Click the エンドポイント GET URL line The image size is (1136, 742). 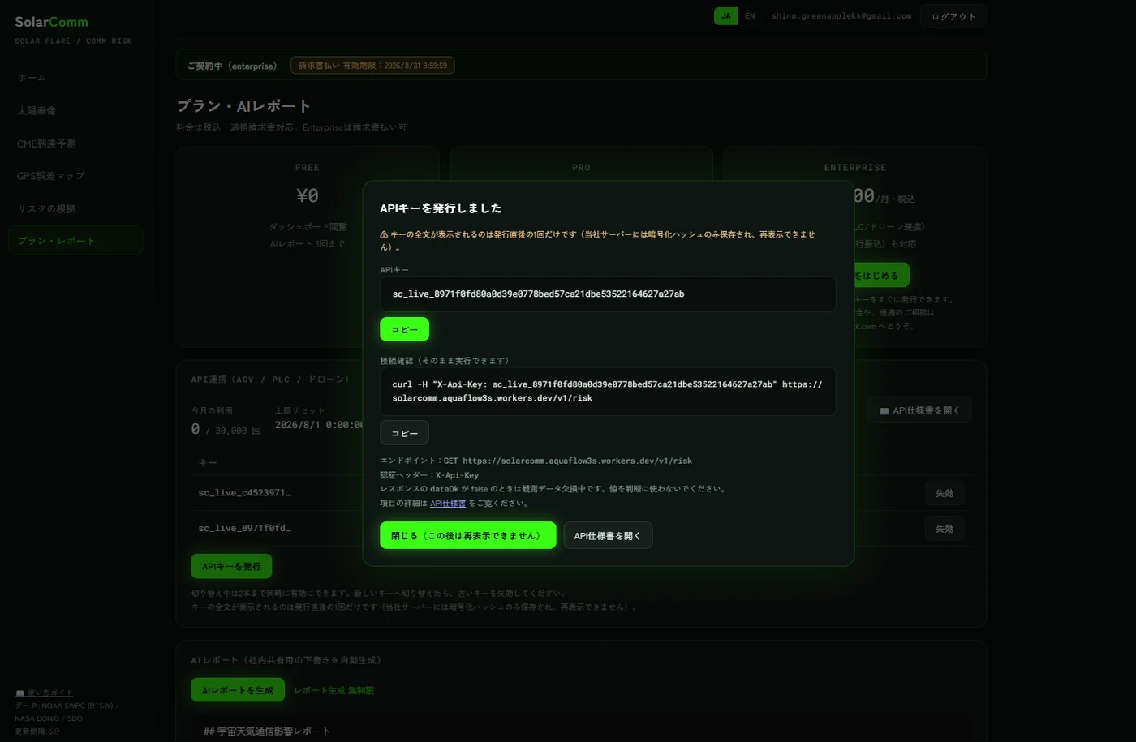[x=536, y=461]
